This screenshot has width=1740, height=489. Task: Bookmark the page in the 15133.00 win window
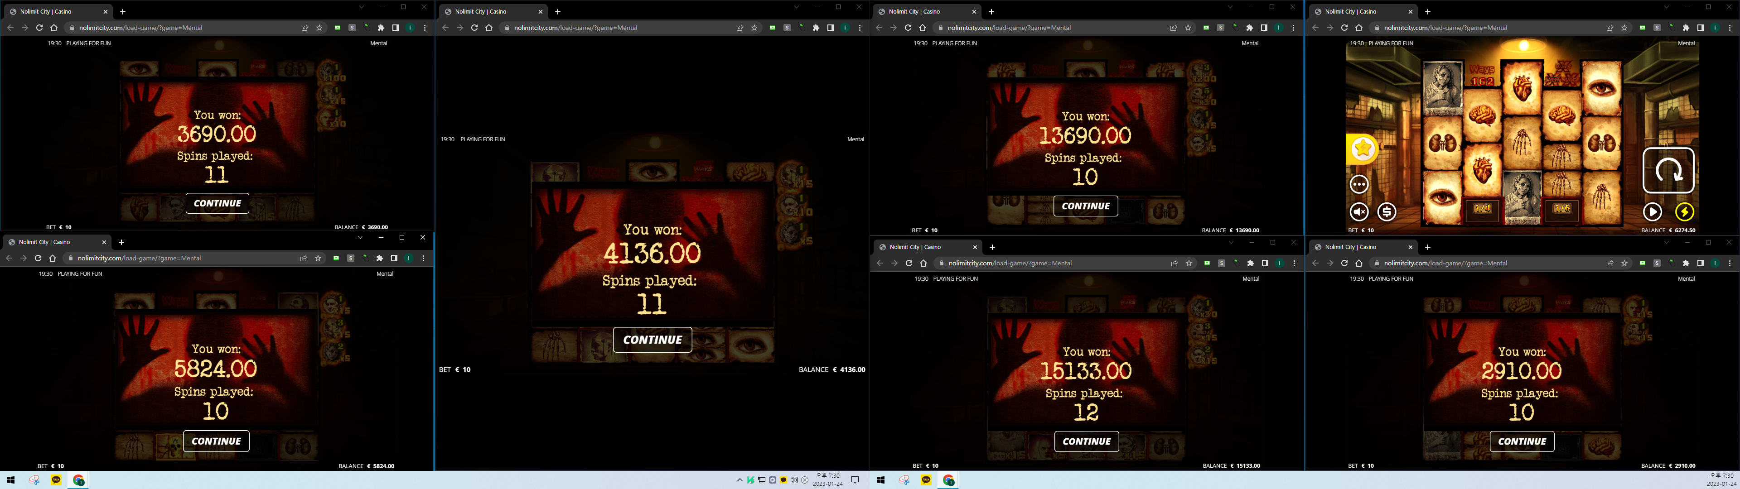(1189, 264)
